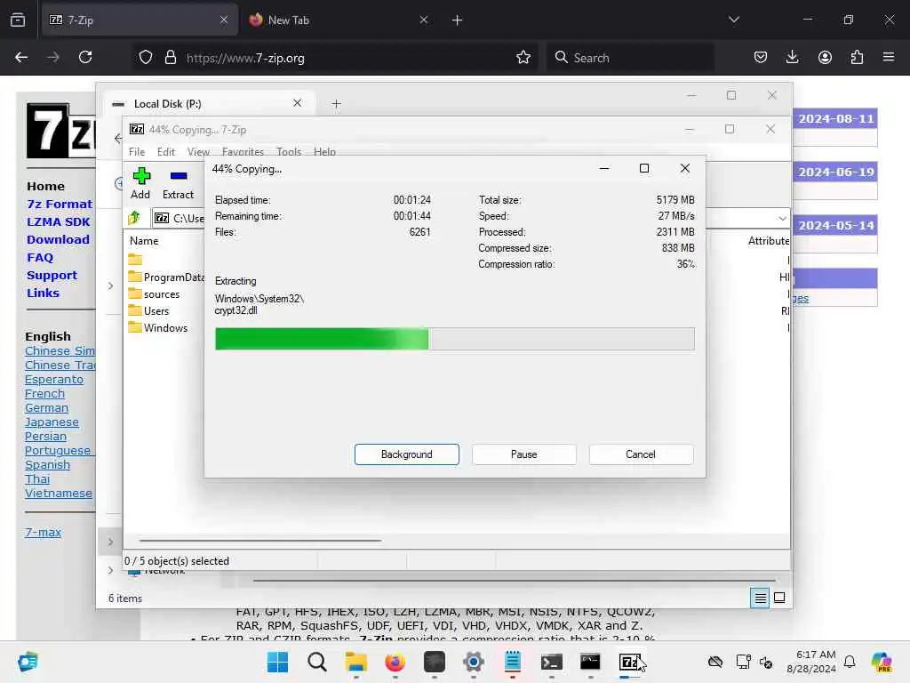Expand the Network tree node in Explorer

click(110, 570)
